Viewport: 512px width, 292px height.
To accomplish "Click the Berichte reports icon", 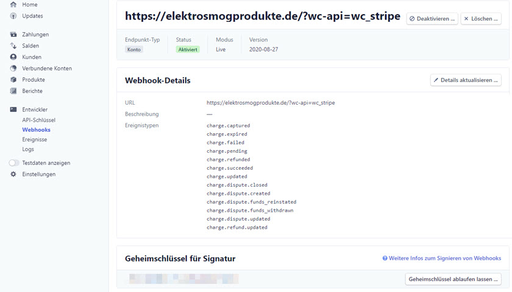I will pos(13,91).
